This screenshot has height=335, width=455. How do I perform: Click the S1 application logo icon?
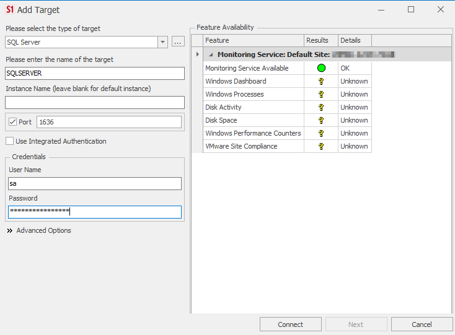coord(9,9)
